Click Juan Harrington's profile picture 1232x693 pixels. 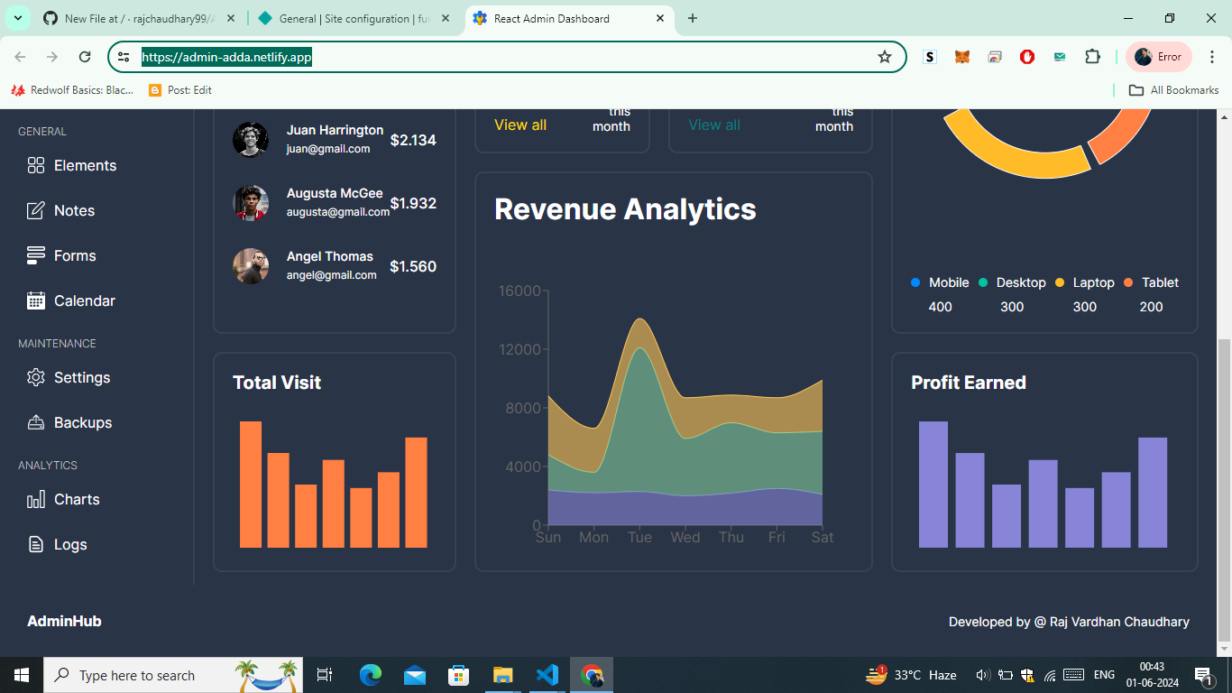coord(251,140)
